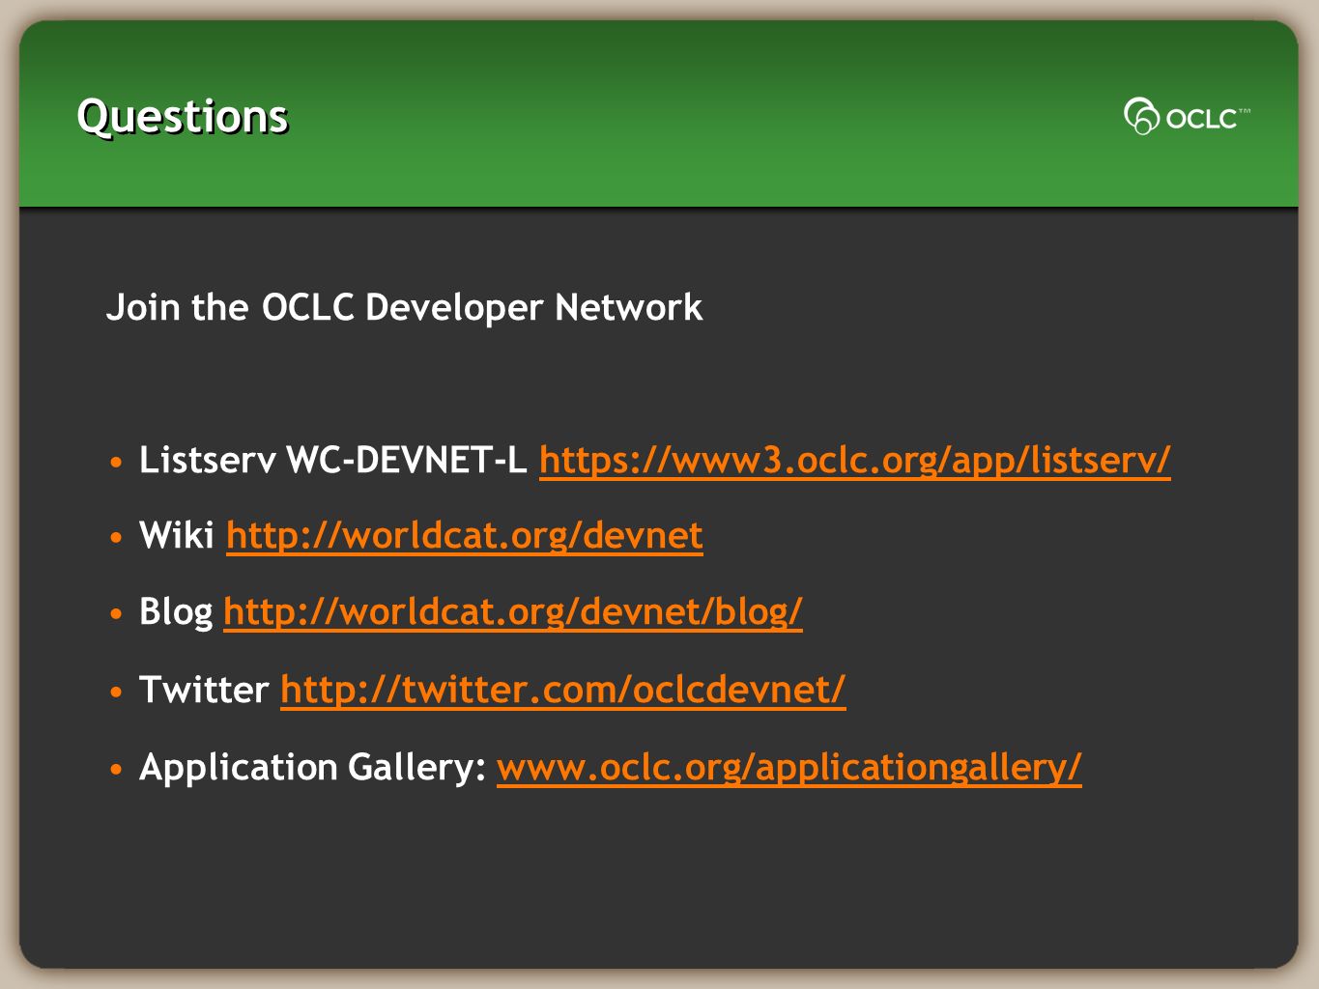Select the 'Listserv WC-DEVNET-L' label

333,460
